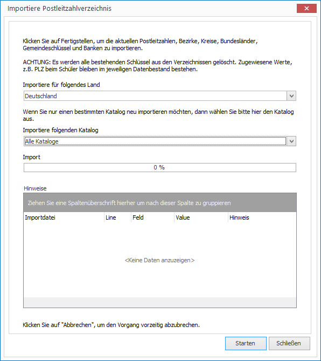Close the Importiere Postleitzahlverzeichnis dialog
Image resolution: width=321 pixels, height=361 pixels.
click(x=306, y=8)
